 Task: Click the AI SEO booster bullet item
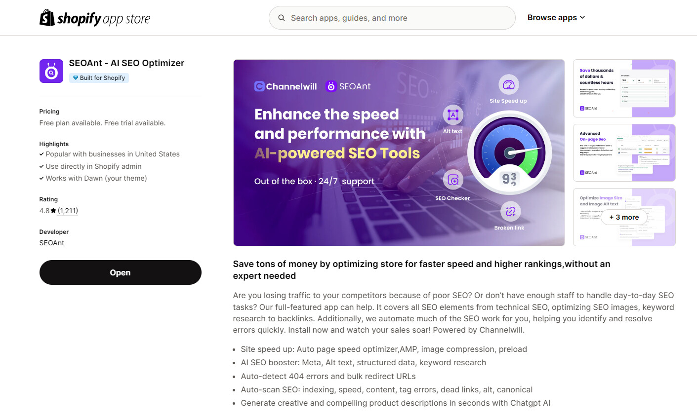364,362
